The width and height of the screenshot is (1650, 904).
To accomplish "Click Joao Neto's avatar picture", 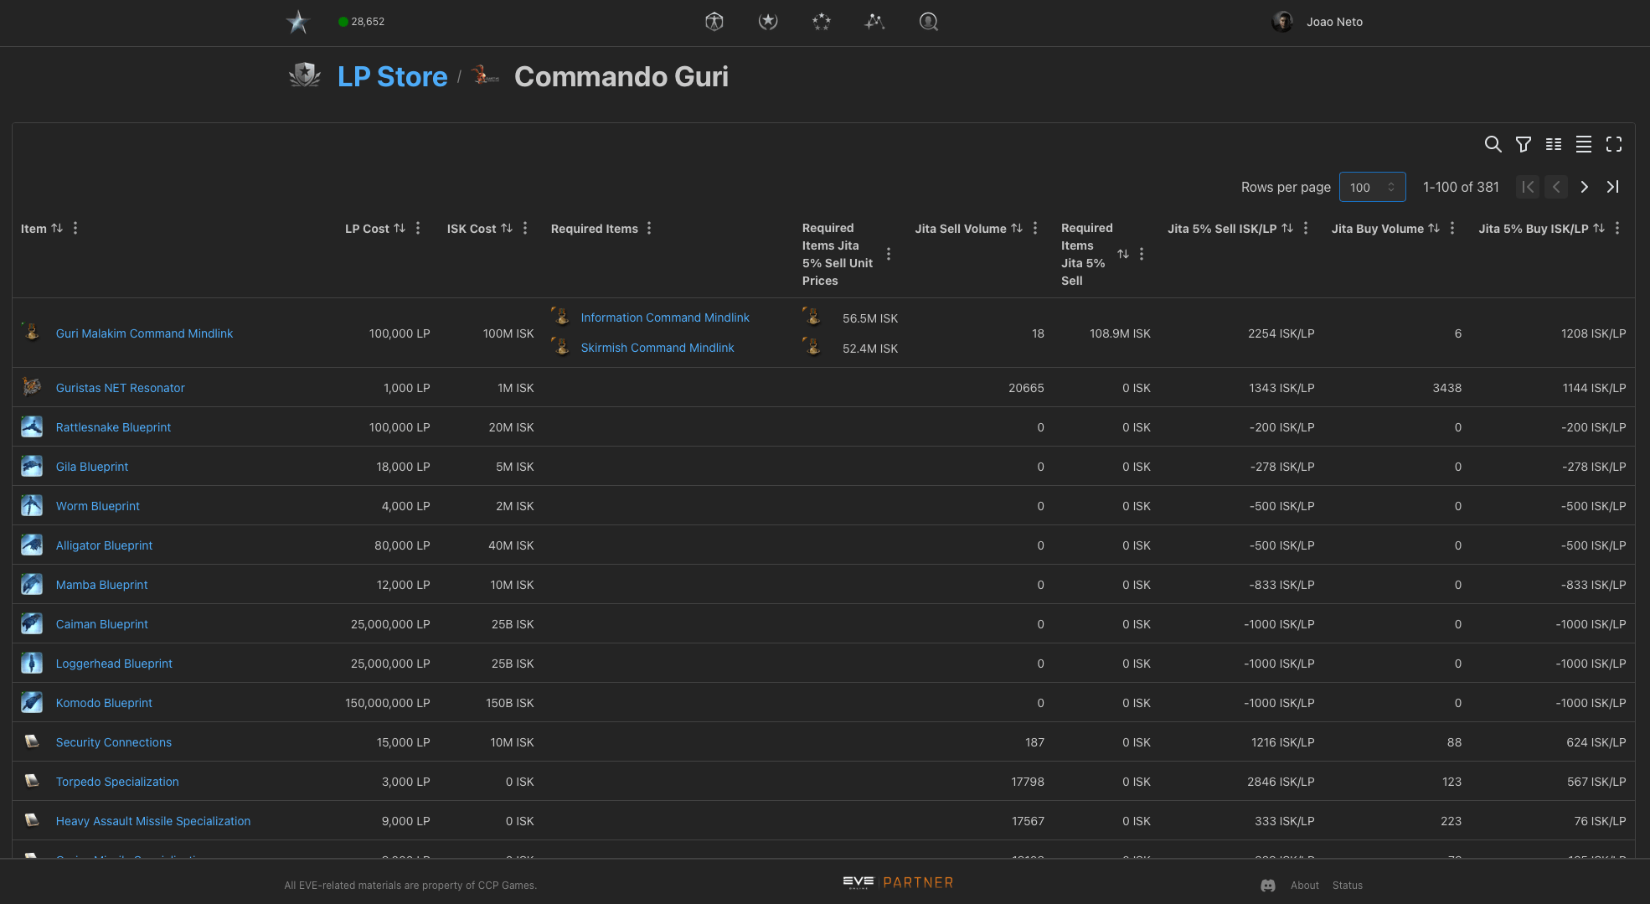I will [1282, 22].
